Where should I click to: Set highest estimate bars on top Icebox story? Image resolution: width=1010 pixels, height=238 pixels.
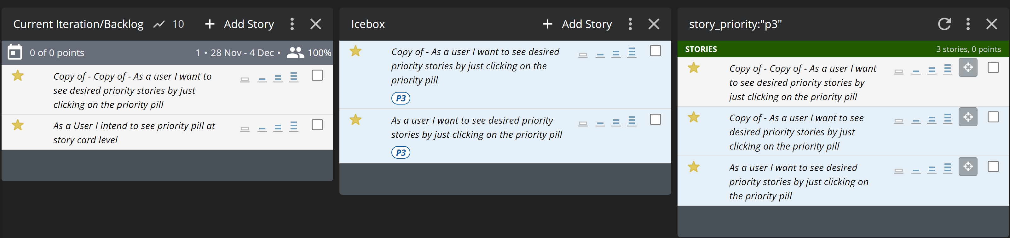tap(632, 52)
